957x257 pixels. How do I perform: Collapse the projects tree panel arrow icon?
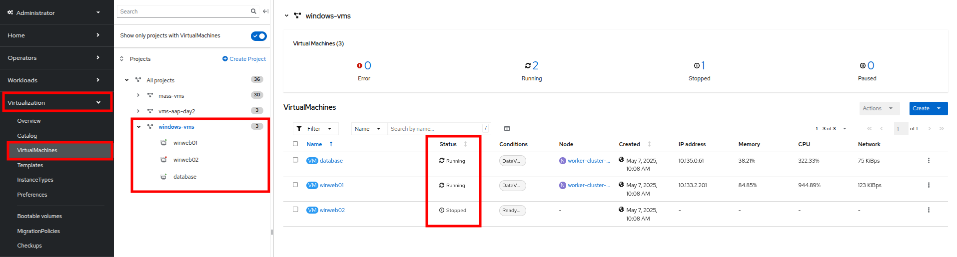coord(266,11)
